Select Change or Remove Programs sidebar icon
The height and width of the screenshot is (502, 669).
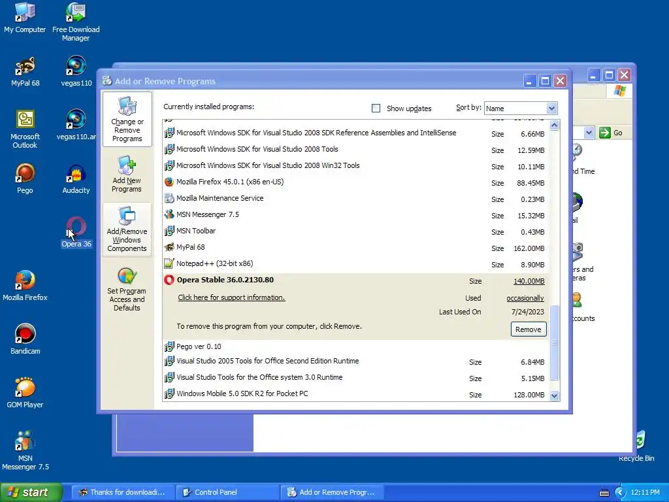click(x=127, y=120)
